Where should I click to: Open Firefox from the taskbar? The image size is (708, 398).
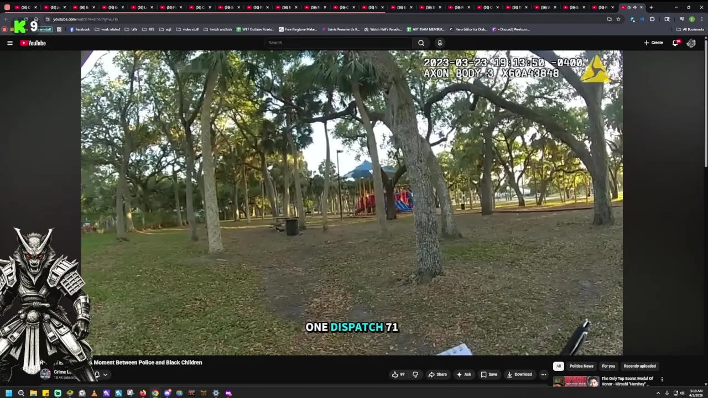point(143,393)
